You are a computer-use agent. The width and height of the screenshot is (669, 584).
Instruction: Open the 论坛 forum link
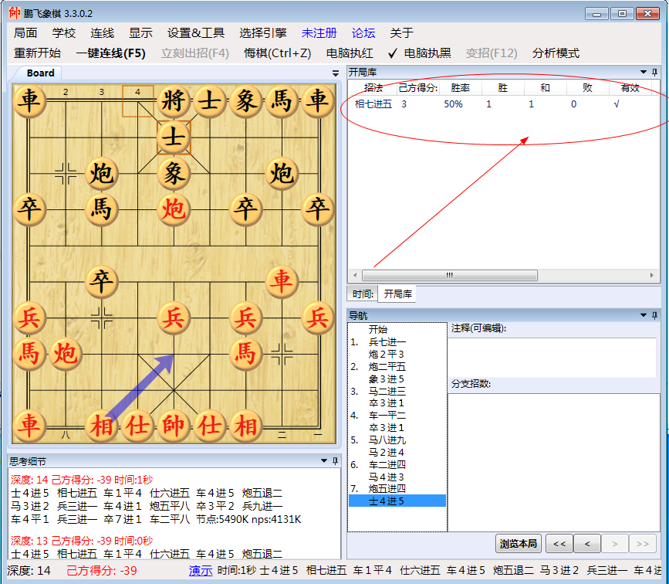click(363, 33)
